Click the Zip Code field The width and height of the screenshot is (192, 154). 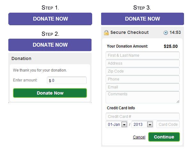[x=142, y=71]
